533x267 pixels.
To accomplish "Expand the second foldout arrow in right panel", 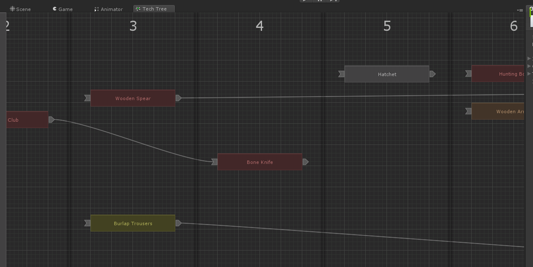I will [528, 66].
